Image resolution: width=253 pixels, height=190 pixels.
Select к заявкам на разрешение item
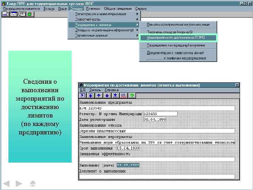178,58
